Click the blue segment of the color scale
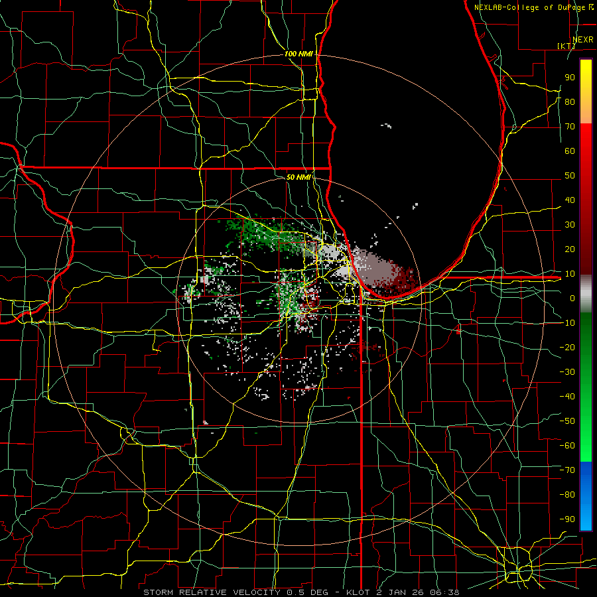 coord(586,496)
